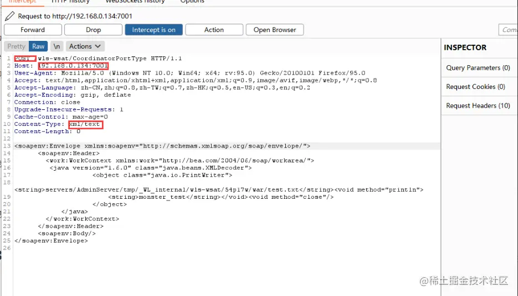This screenshot has width=518, height=296.
Task: Click the soapenv:Body tag line
Action: [x=66, y=234]
